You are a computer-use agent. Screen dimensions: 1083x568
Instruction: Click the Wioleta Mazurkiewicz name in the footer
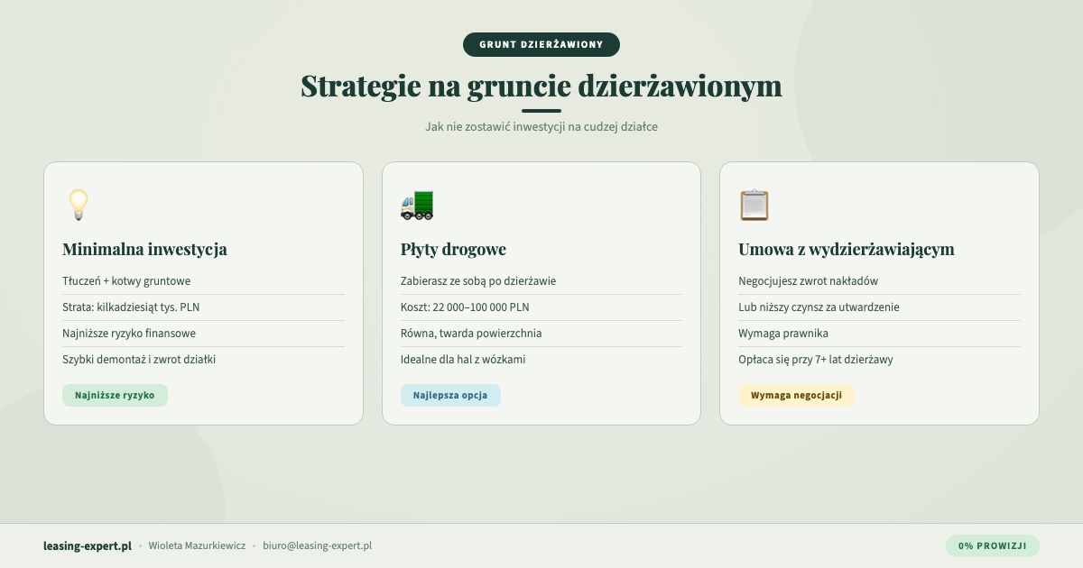198,545
